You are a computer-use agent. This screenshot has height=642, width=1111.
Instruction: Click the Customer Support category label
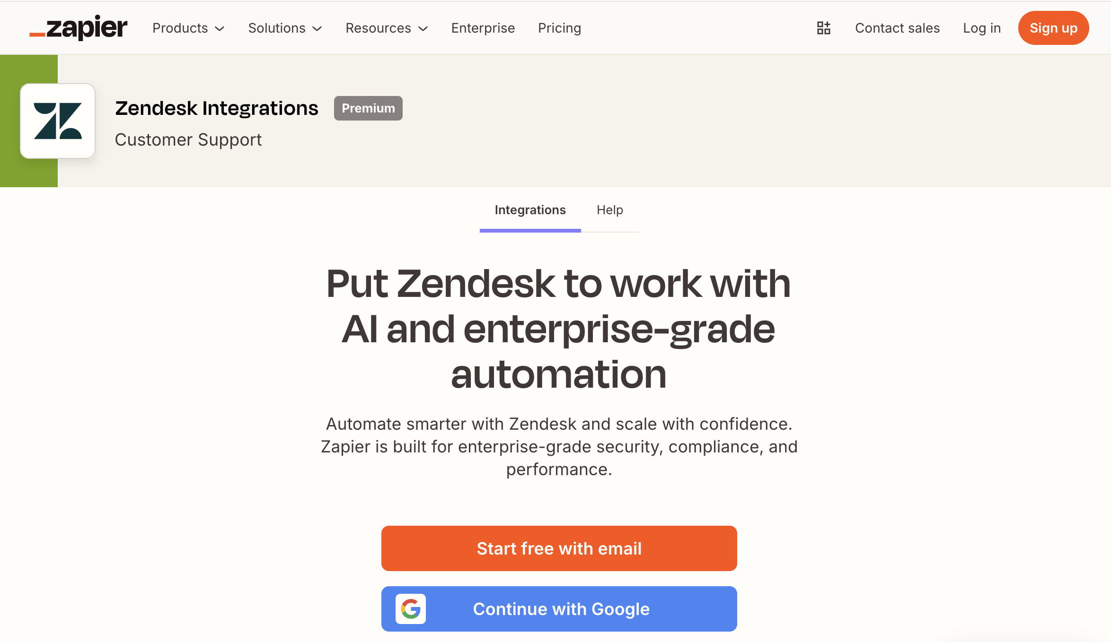click(188, 139)
